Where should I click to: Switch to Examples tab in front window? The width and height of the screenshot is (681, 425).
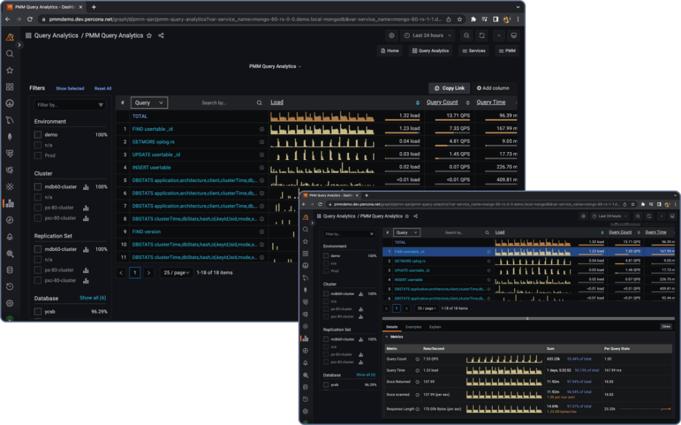tap(413, 327)
